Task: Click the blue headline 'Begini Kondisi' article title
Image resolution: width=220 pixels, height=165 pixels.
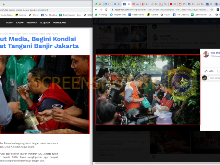Action: pos(39,42)
